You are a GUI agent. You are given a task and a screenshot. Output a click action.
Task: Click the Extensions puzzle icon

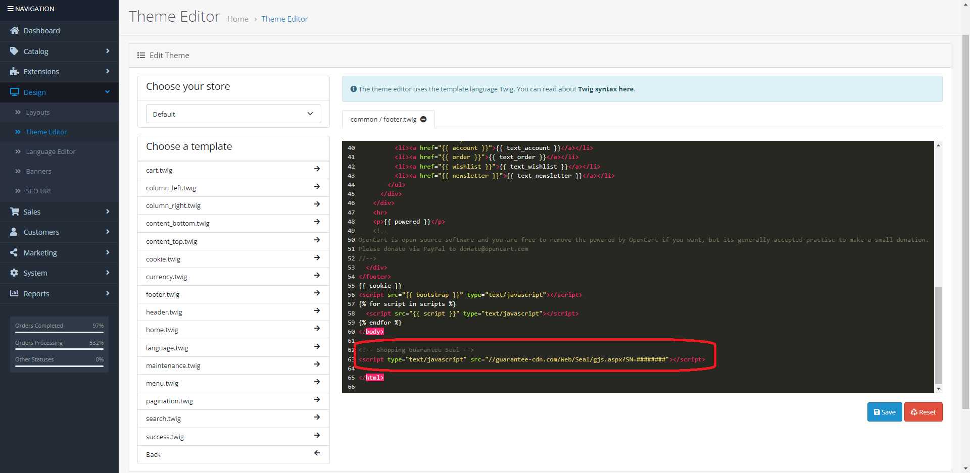coord(14,72)
